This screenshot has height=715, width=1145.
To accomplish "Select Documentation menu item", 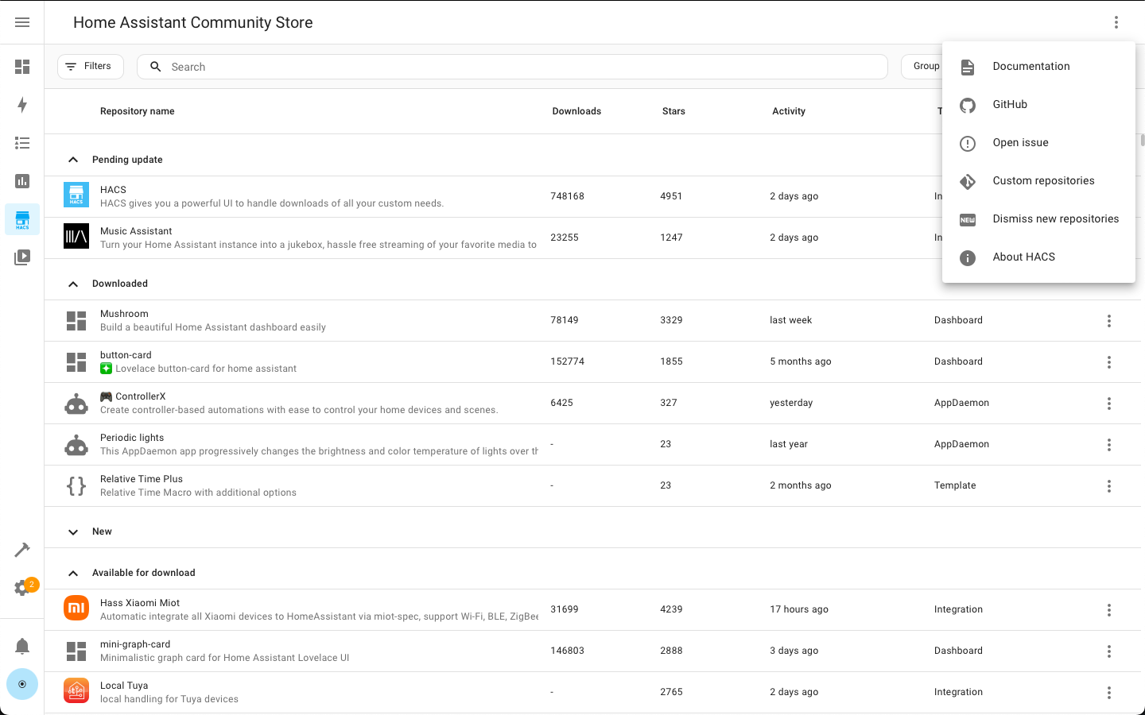I will click(x=1038, y=67).
